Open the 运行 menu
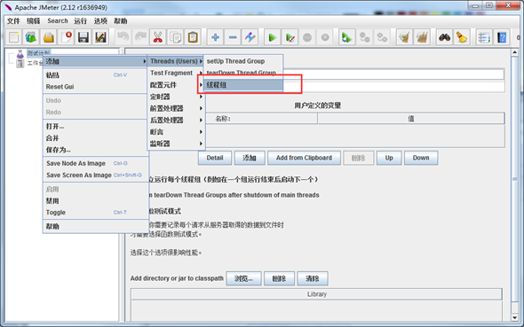 point(80,21)
